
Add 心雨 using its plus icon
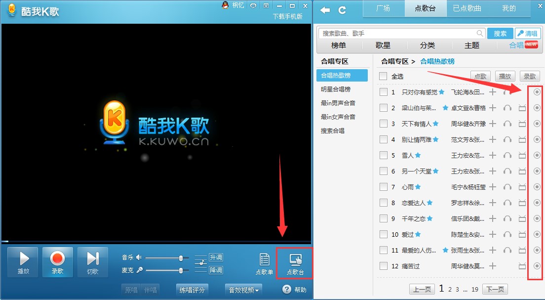click(x=493, y=187)
